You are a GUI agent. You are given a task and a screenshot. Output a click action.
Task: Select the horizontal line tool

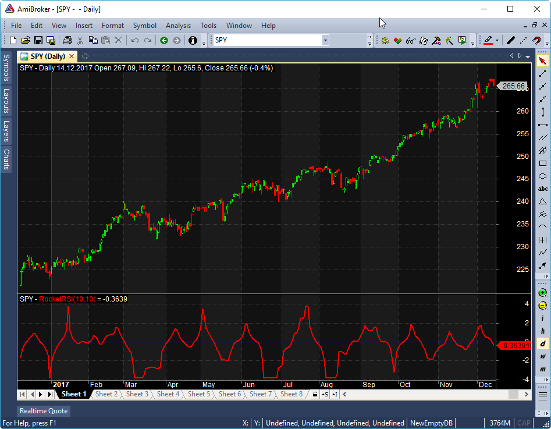pos(543,125)
